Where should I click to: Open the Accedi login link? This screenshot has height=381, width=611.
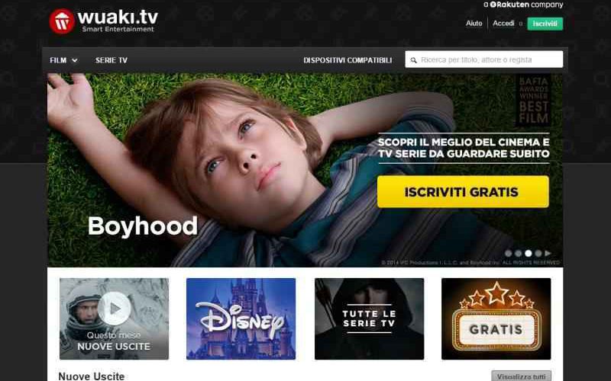pyautogui.click(x=503, y=24)
